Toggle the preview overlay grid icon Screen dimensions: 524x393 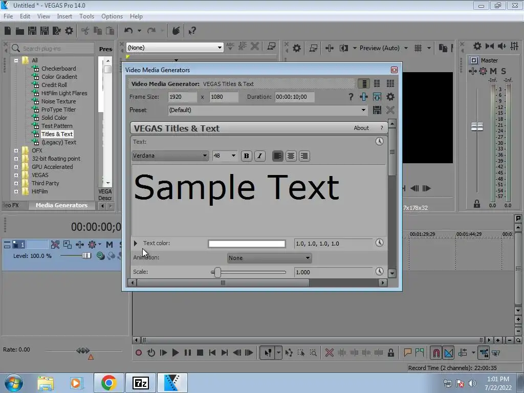point(418,48)
